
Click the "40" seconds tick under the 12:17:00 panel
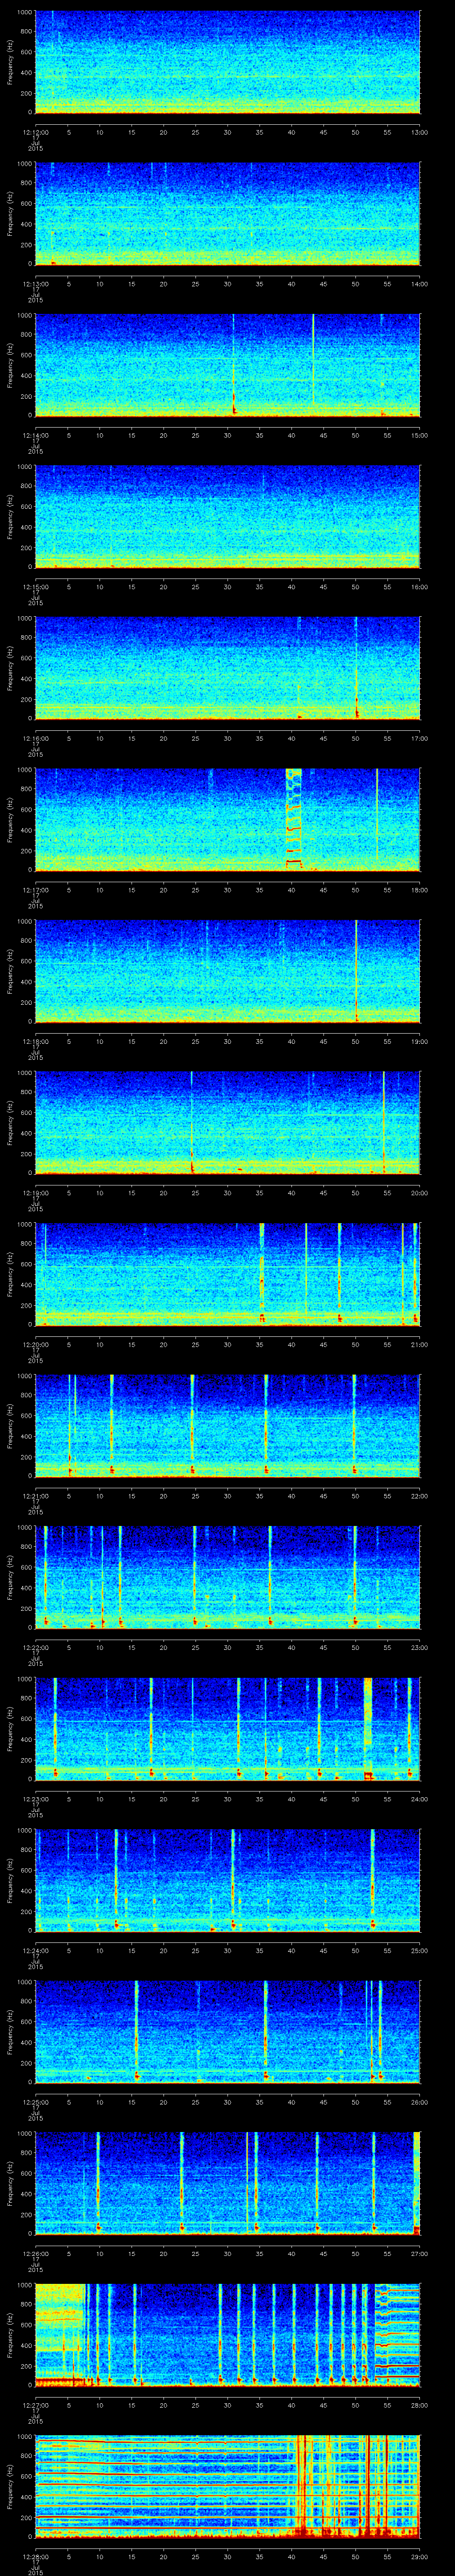tap(292, 890)
